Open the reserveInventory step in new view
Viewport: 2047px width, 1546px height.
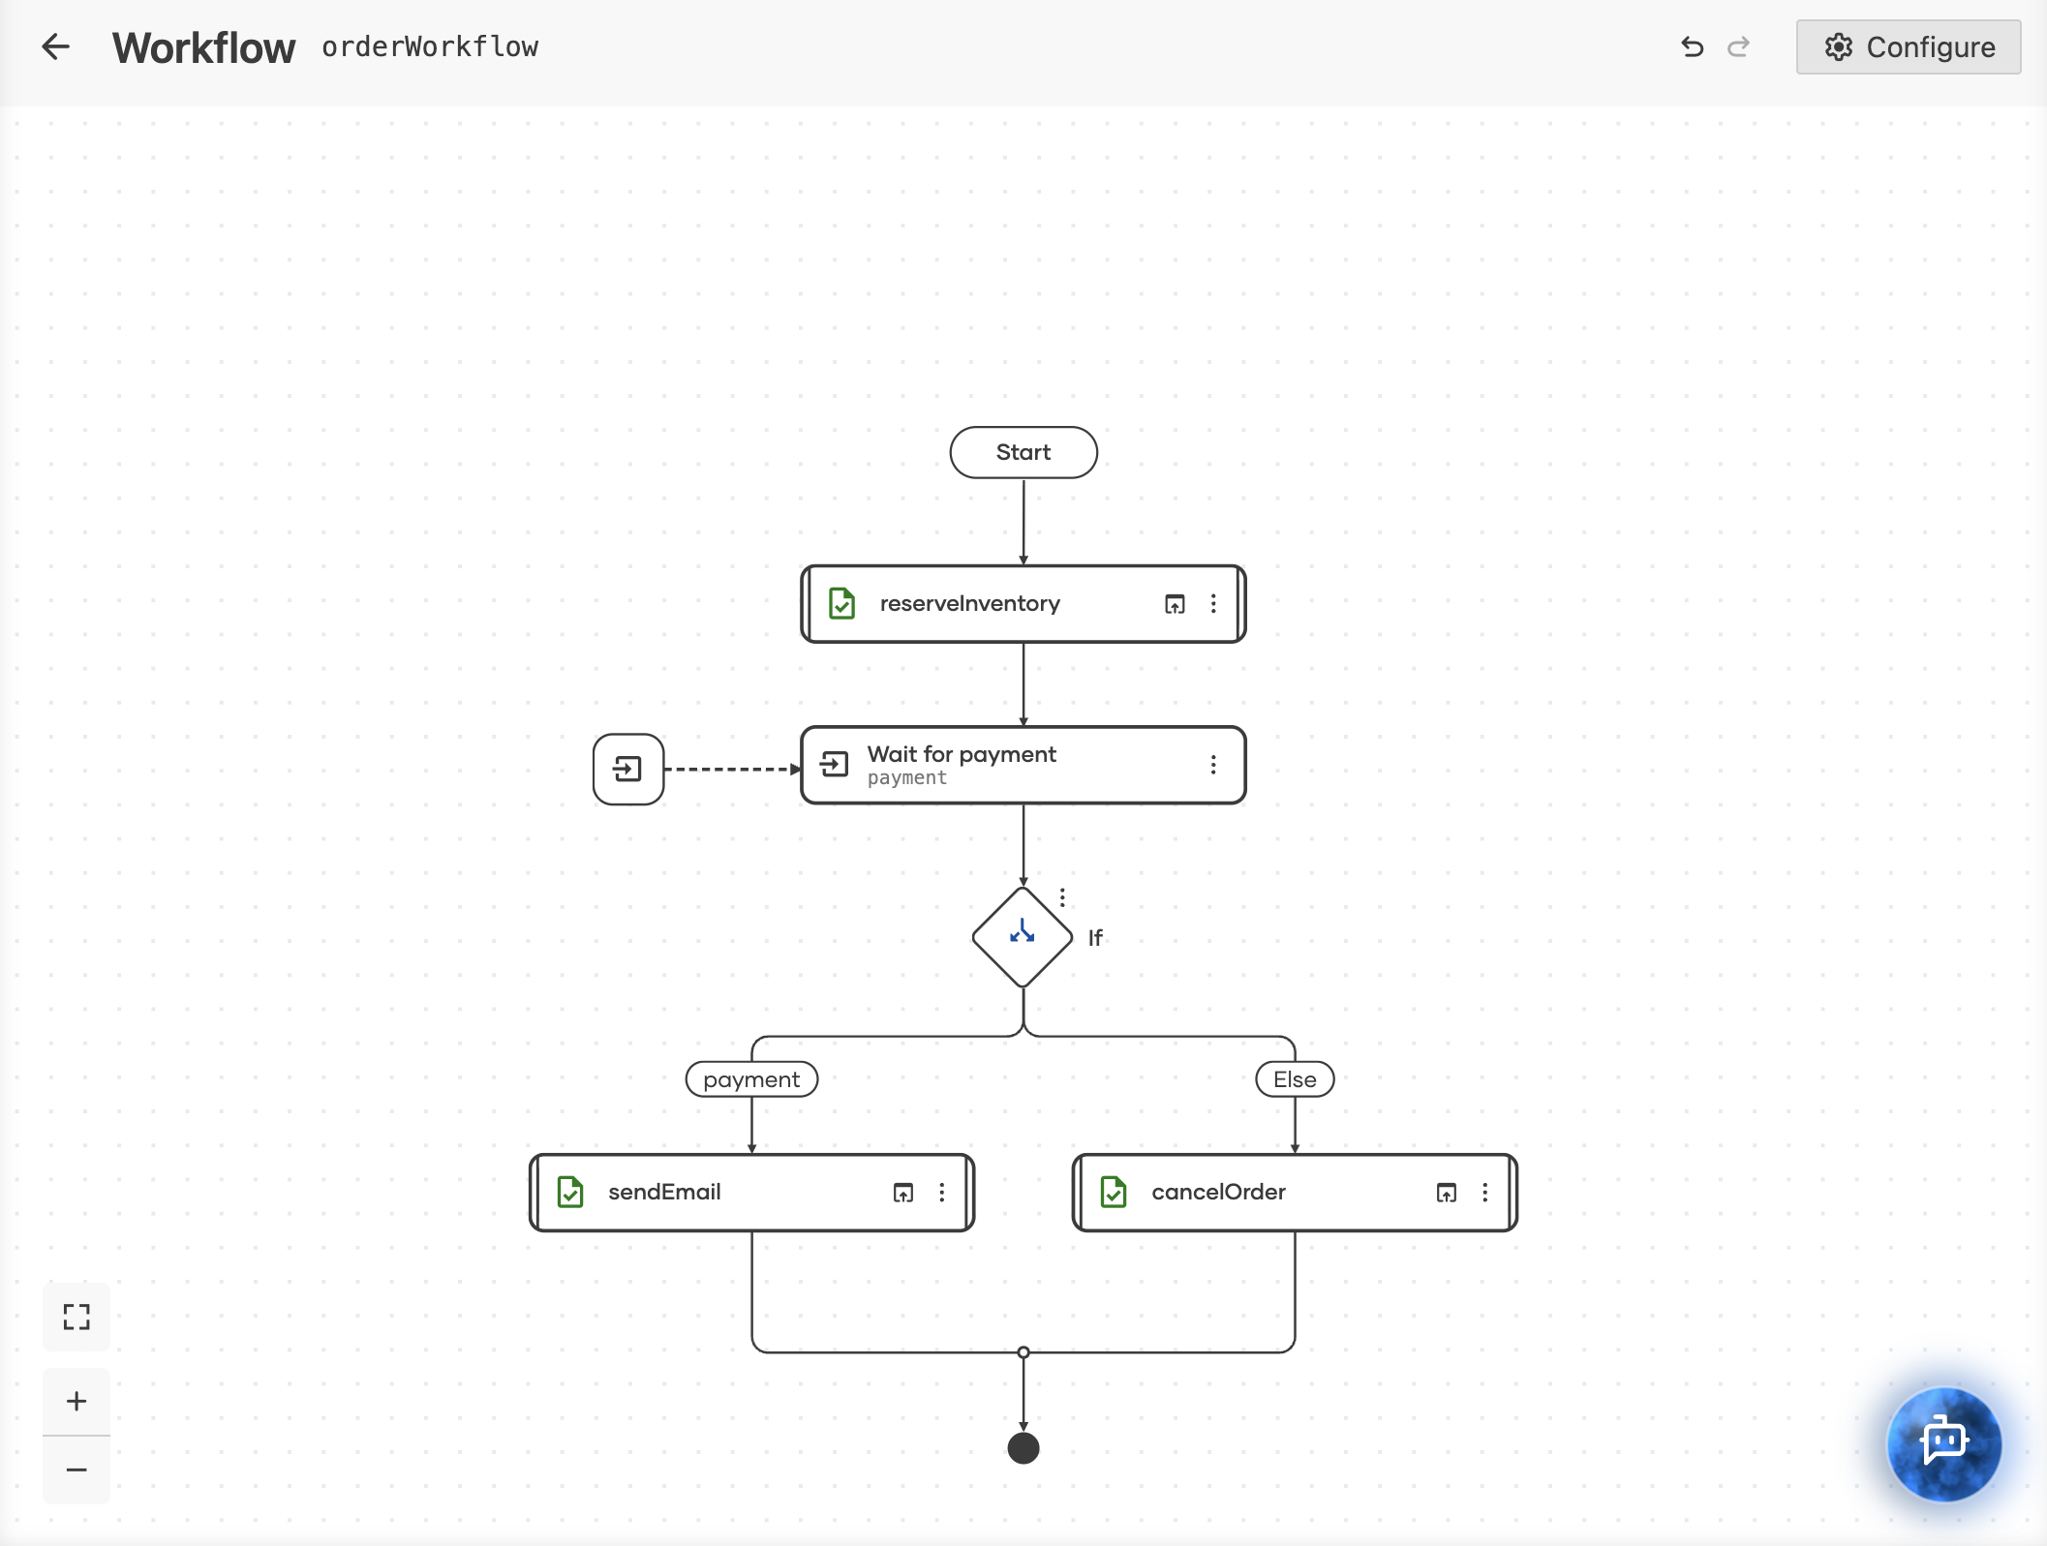[x=1175, y=604]
